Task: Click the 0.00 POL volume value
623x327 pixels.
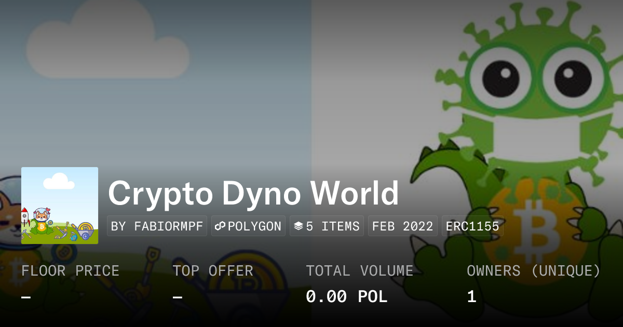Action: click(x=347, y=297)
